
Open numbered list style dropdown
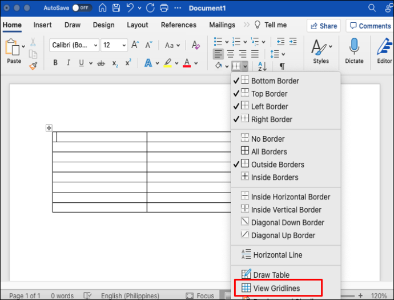coord(245,42)
